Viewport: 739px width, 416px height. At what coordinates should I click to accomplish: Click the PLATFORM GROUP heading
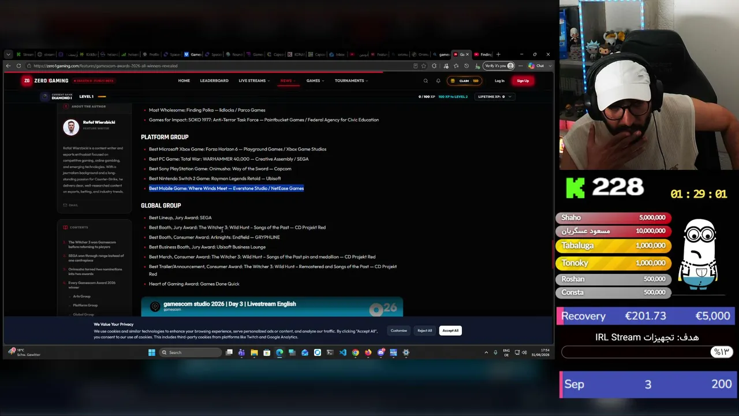[165, 137]
